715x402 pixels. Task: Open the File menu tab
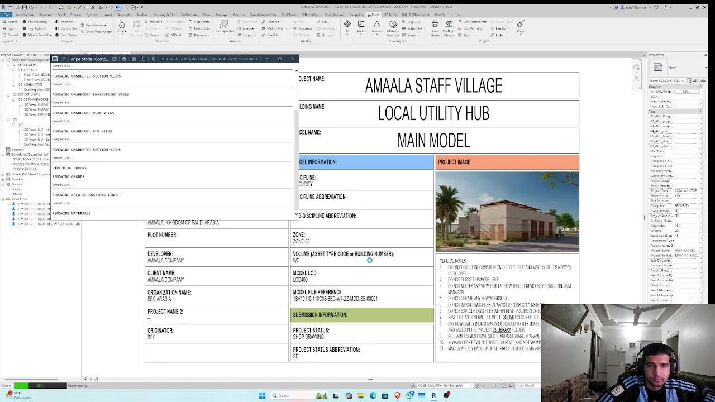(x=6, y=15)
